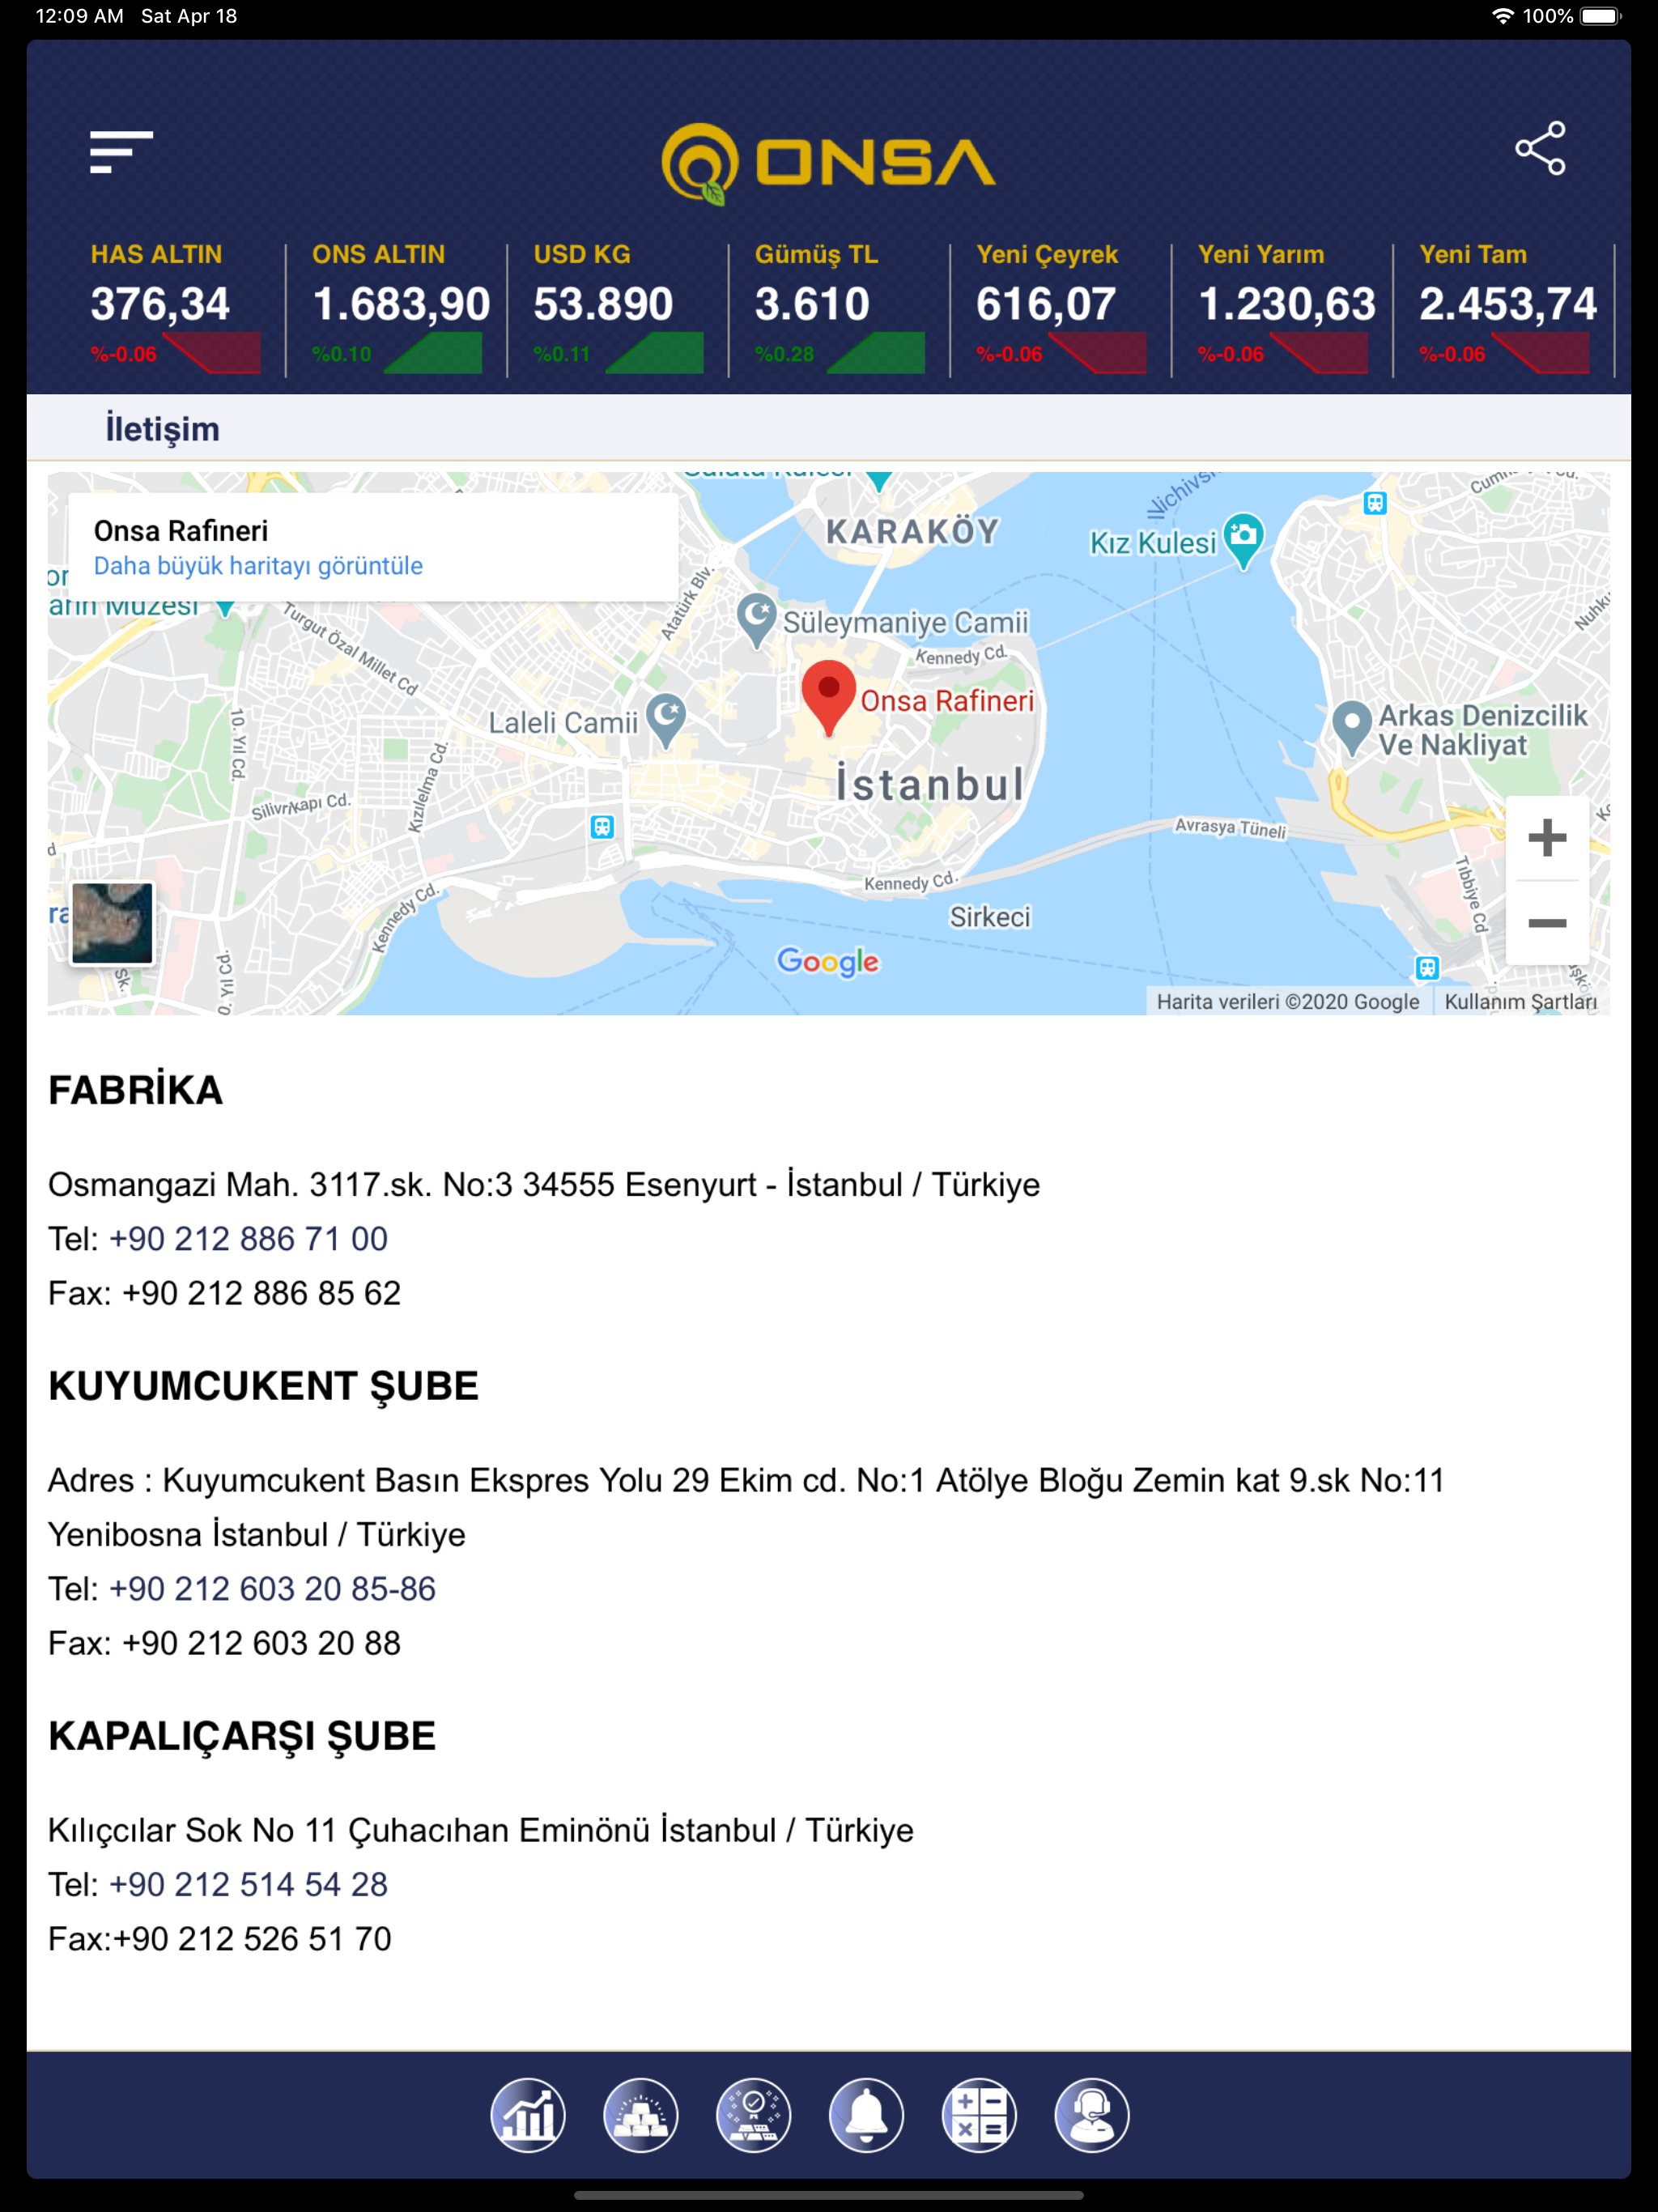This screenshot has height=2212, width=1658.
Task: Click the 'Sirkeci' label on the map
Action: [x=990, y=917]
